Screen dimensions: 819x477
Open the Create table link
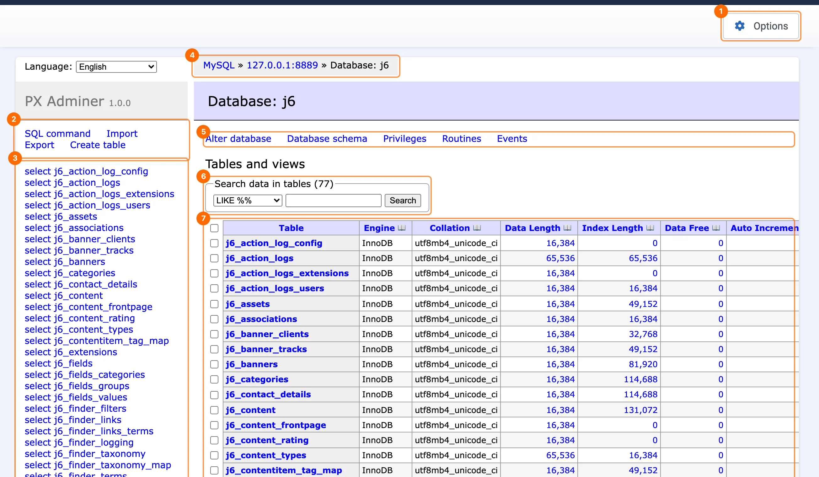[98, 145]
